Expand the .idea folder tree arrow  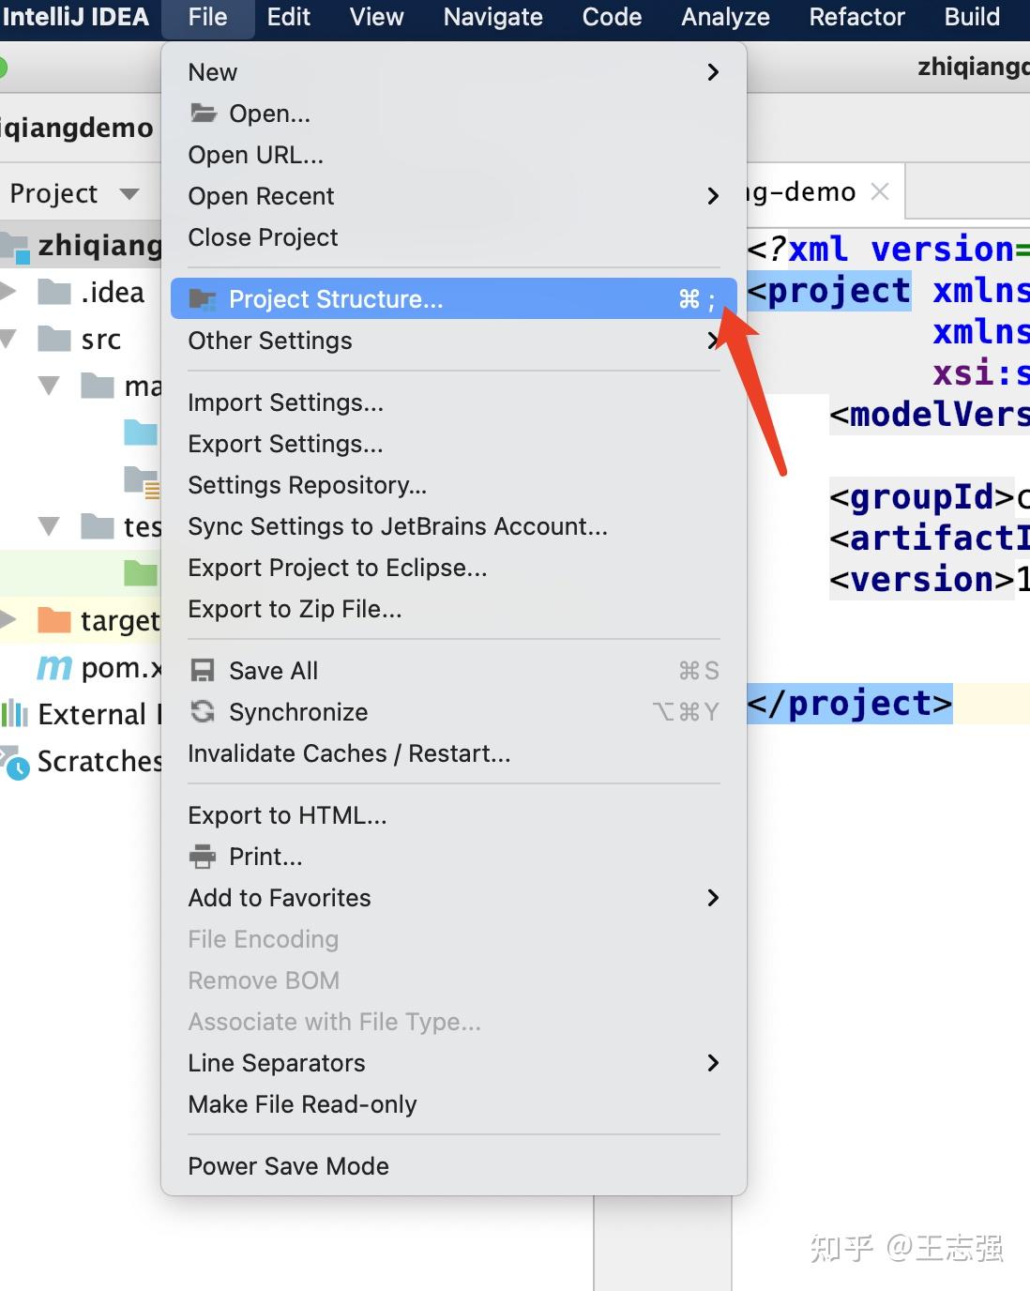tap(8, 291)
